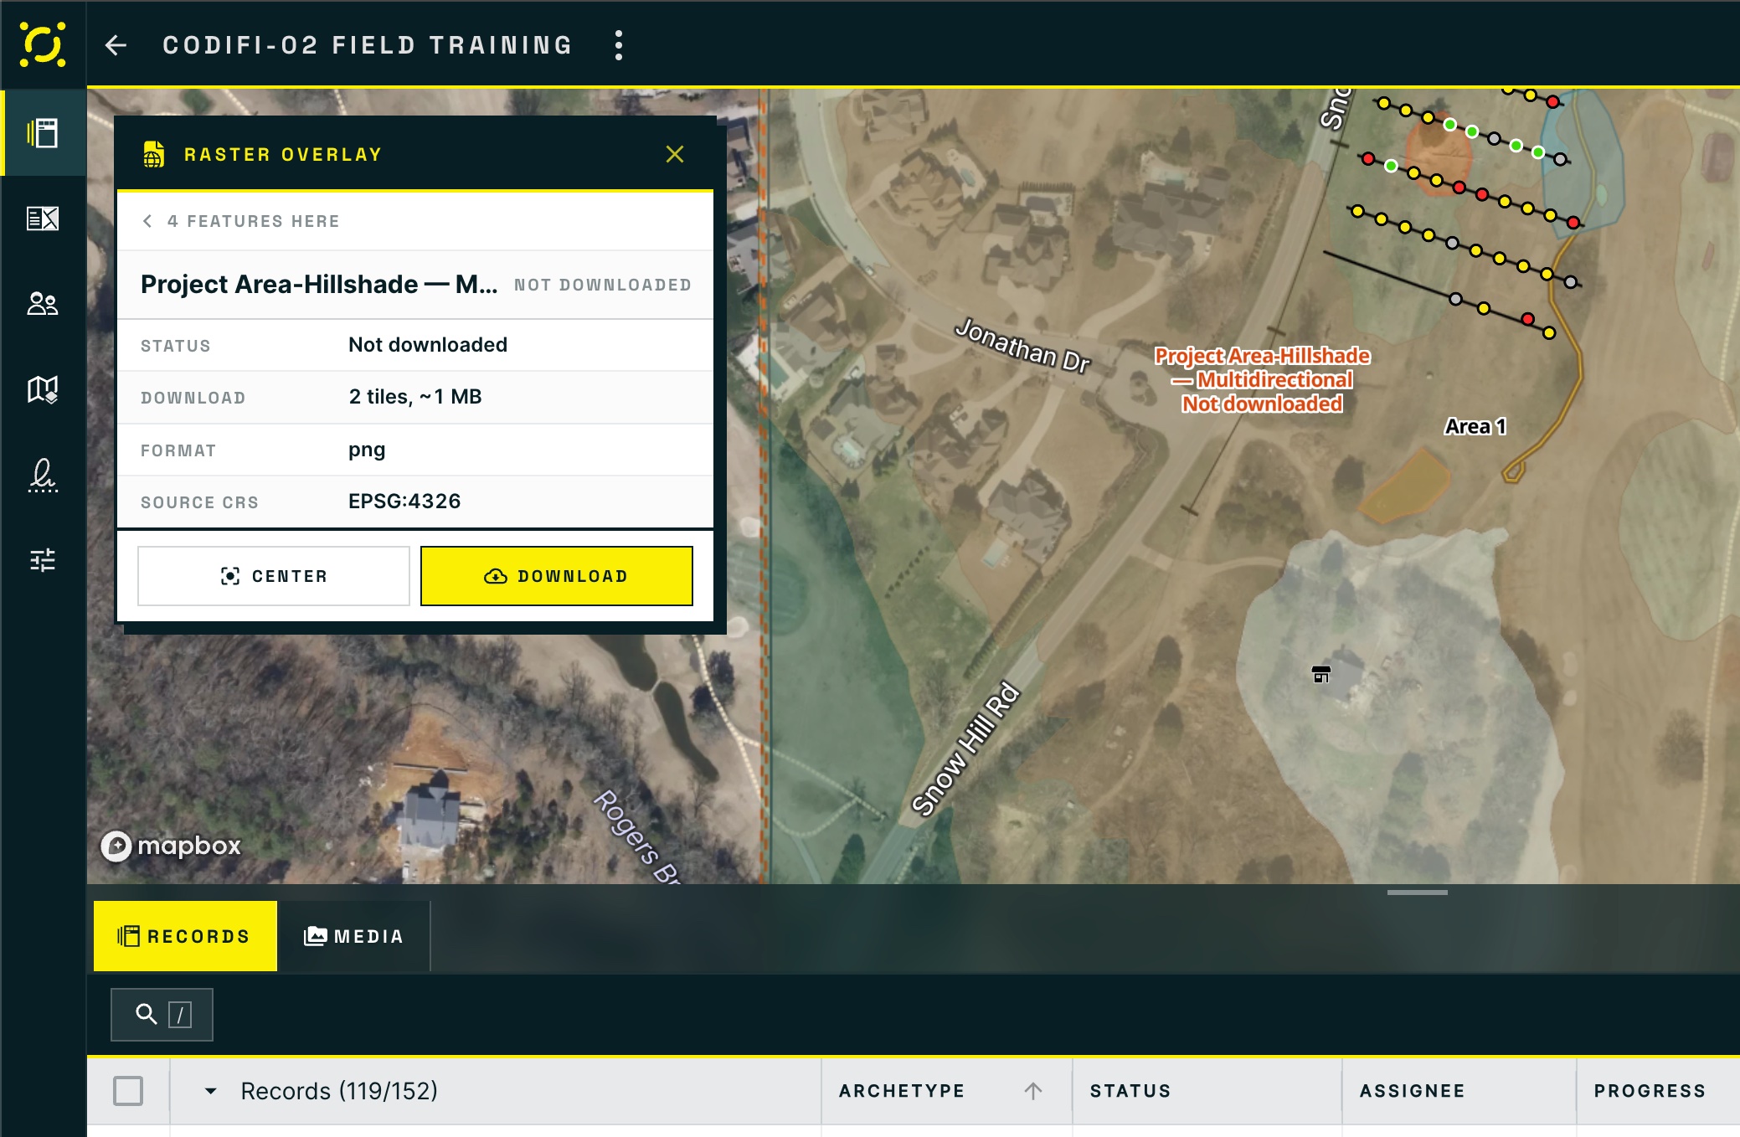1740x1137 pixels.
Task: Expand the Records (119/152) dropdown arrow
Action: click(210, 1091)
